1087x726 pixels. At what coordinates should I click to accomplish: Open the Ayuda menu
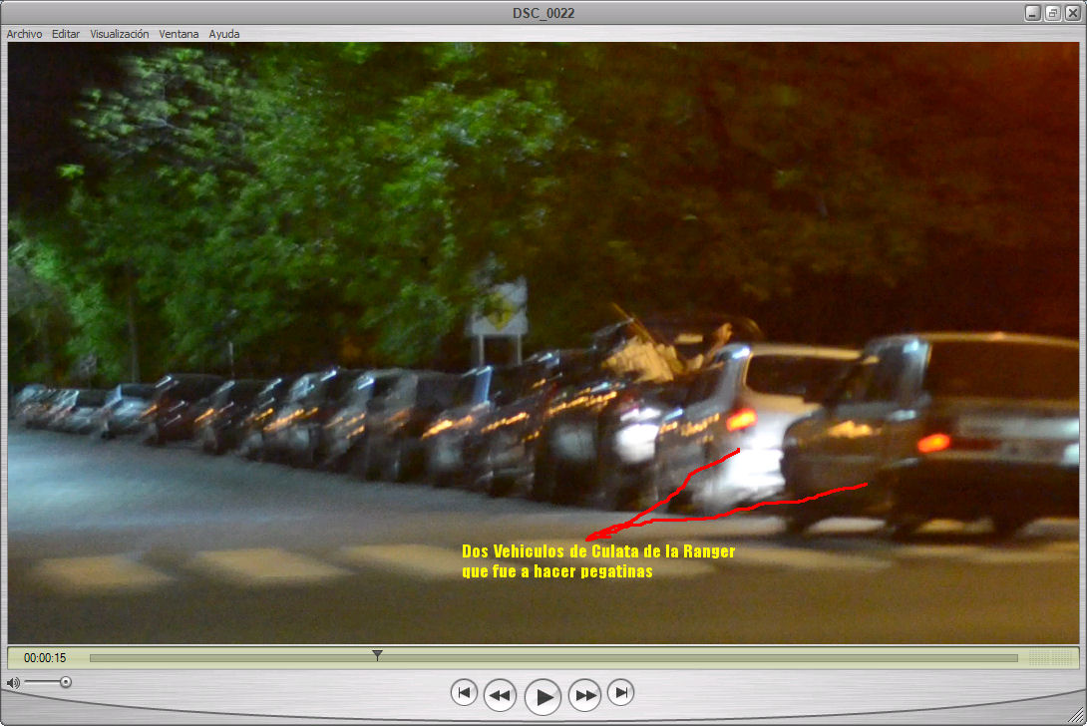224,34
